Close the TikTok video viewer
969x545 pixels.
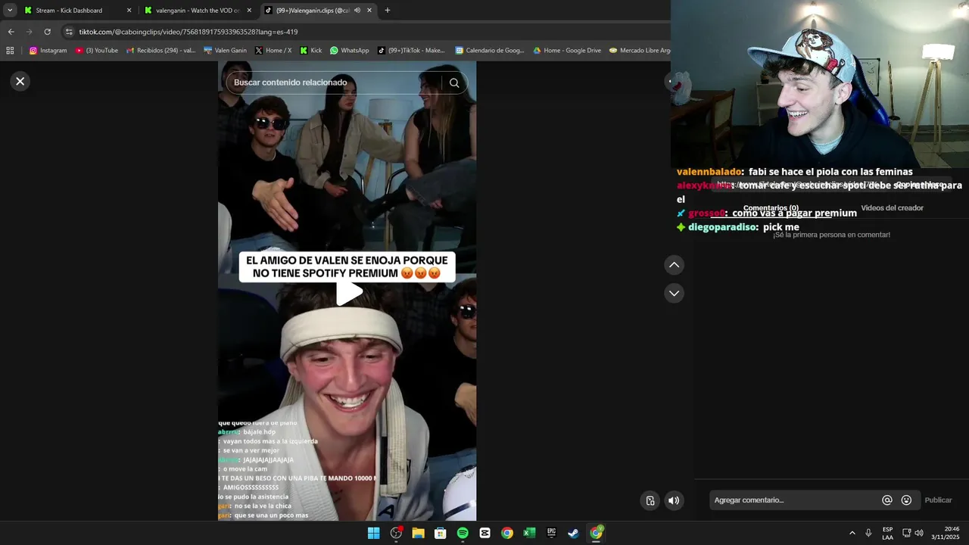(20, 81)
